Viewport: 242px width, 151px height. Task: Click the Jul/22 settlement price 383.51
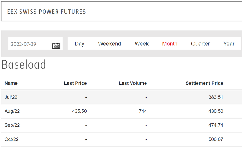(x=216, y=97)
